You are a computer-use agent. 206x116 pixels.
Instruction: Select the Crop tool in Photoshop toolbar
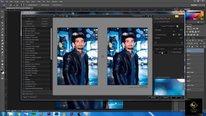coord(2,23)
